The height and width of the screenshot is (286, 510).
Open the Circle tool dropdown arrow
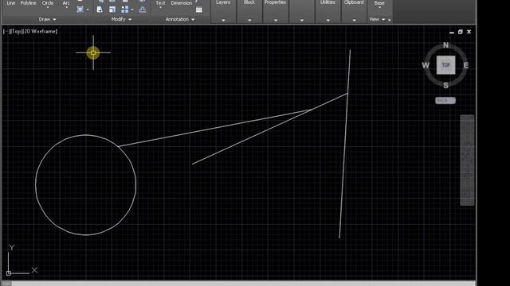48,8
